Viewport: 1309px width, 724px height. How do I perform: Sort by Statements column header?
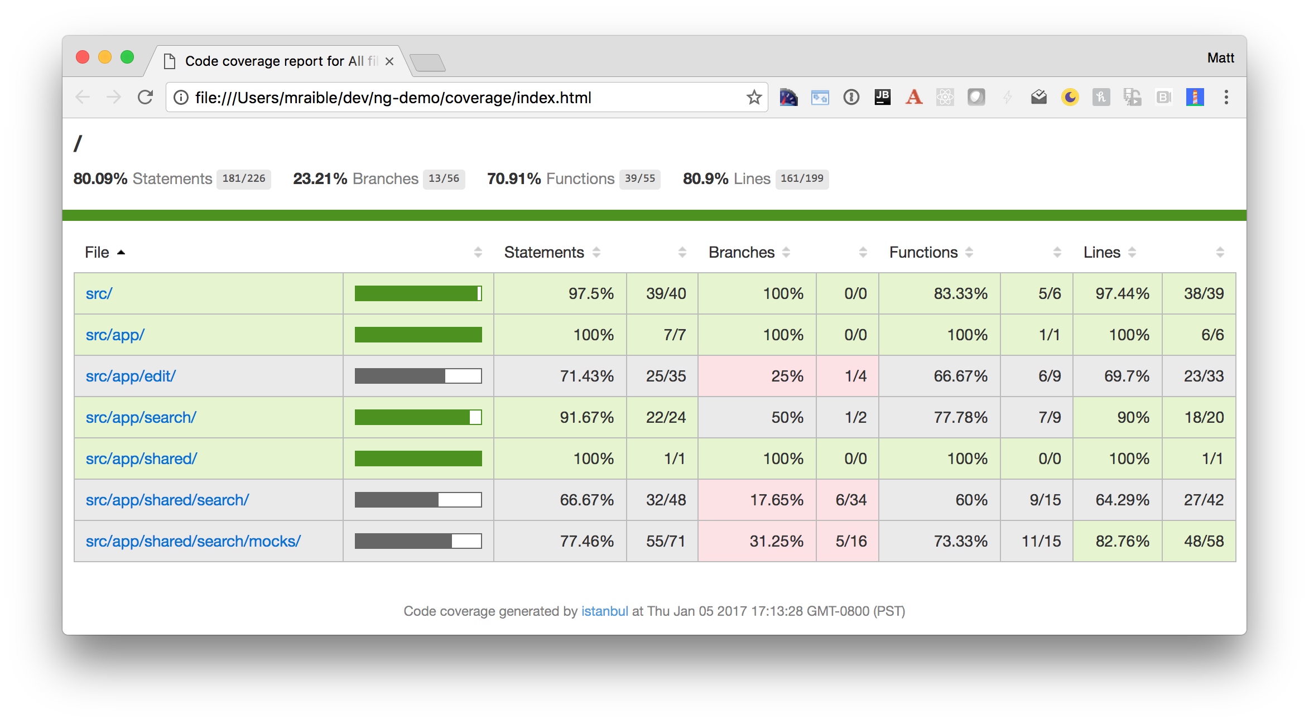click(x=544, y=253)
